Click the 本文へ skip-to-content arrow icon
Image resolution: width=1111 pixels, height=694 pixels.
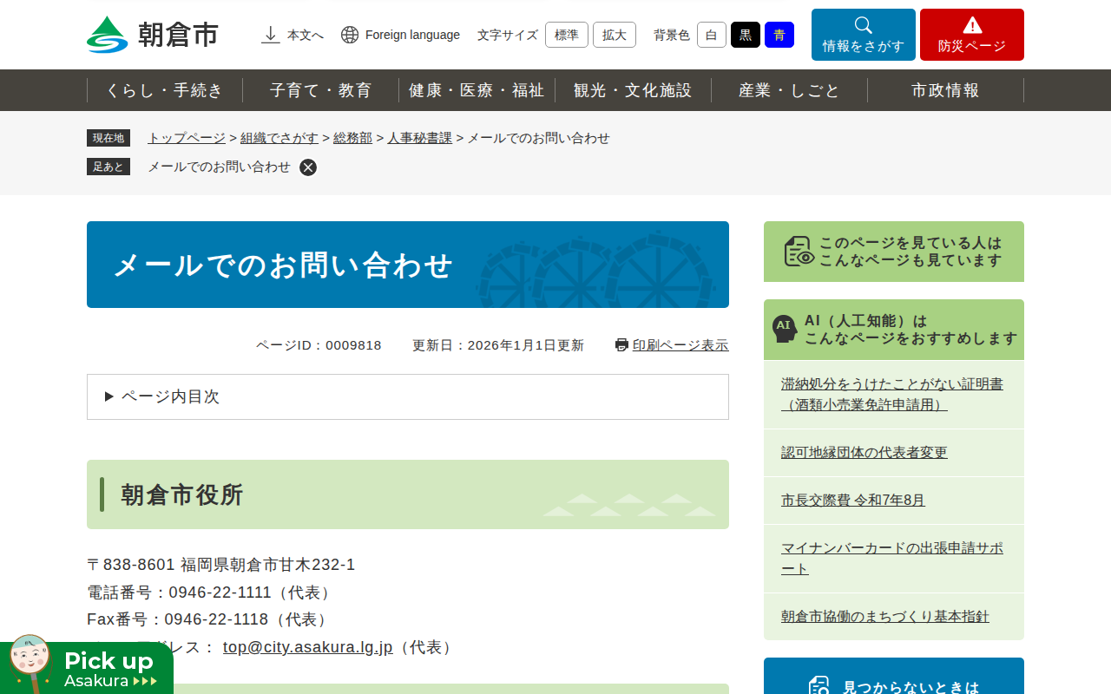269,35
